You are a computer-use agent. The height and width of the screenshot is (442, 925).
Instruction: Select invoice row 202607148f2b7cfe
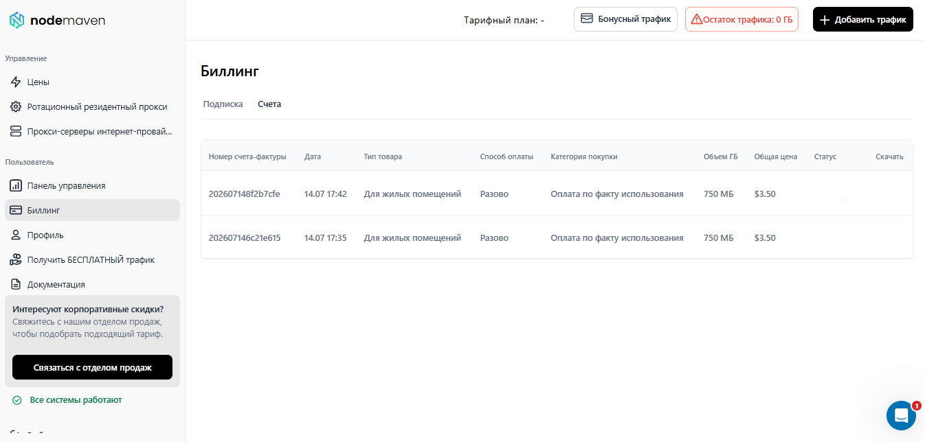point(557,194)
